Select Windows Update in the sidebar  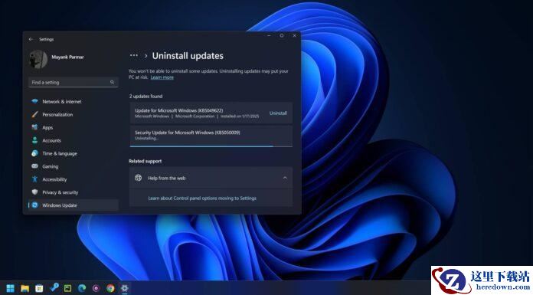tap(73, 205)
